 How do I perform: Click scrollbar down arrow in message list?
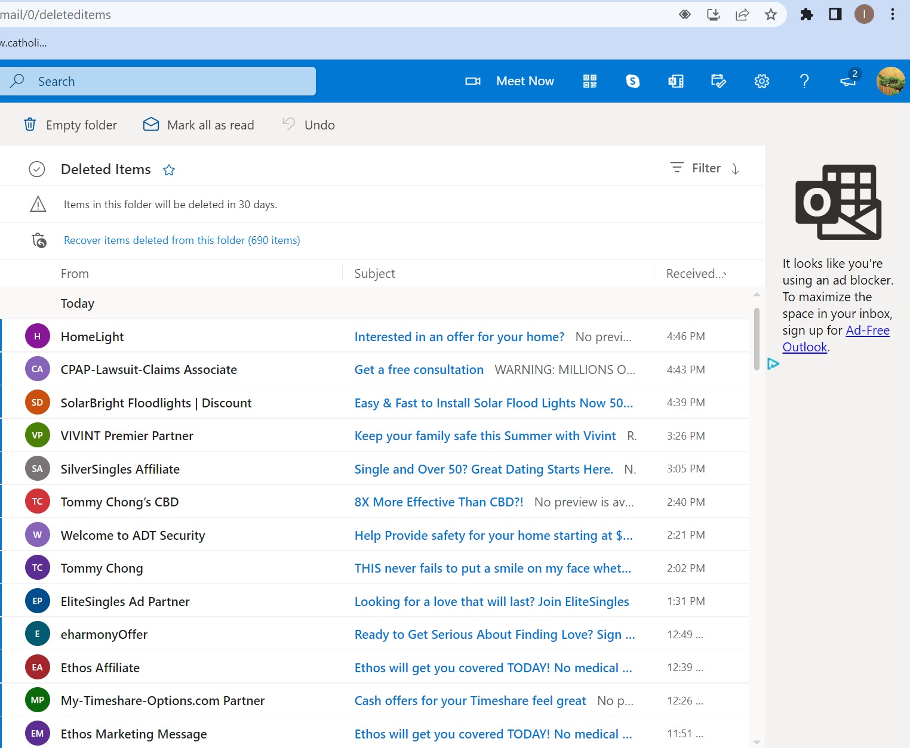click(x=757, y=743)
